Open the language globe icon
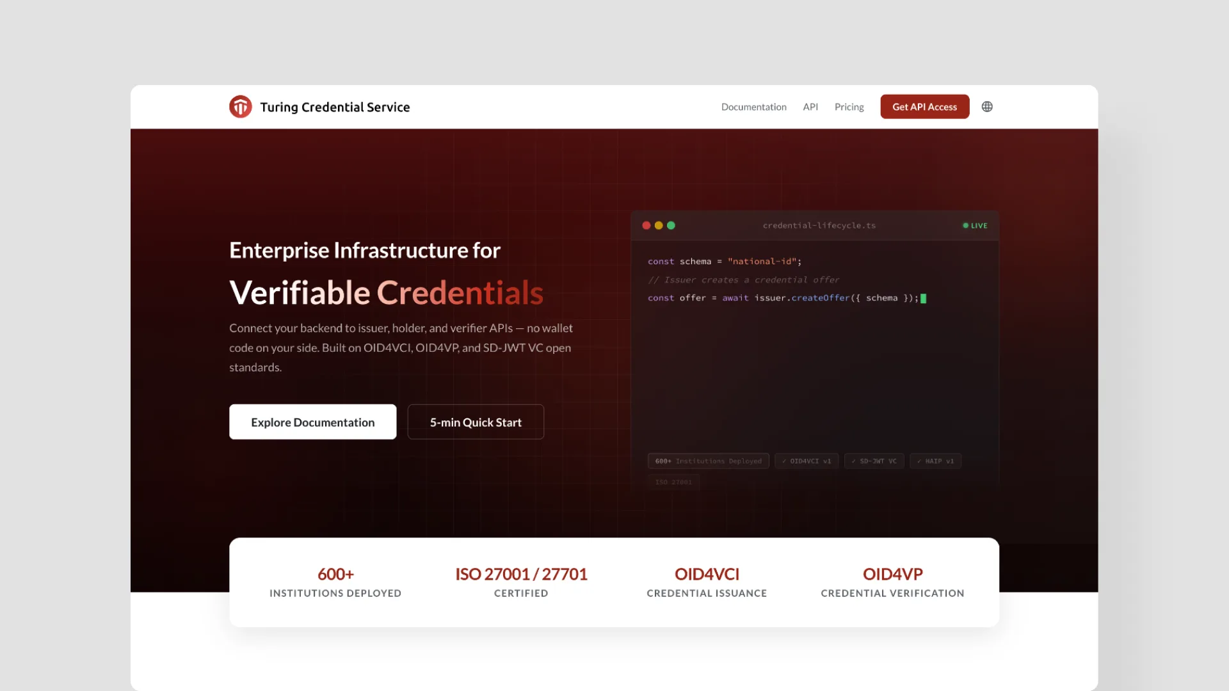 987,107
